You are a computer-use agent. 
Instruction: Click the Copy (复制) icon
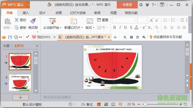(16, 27)
